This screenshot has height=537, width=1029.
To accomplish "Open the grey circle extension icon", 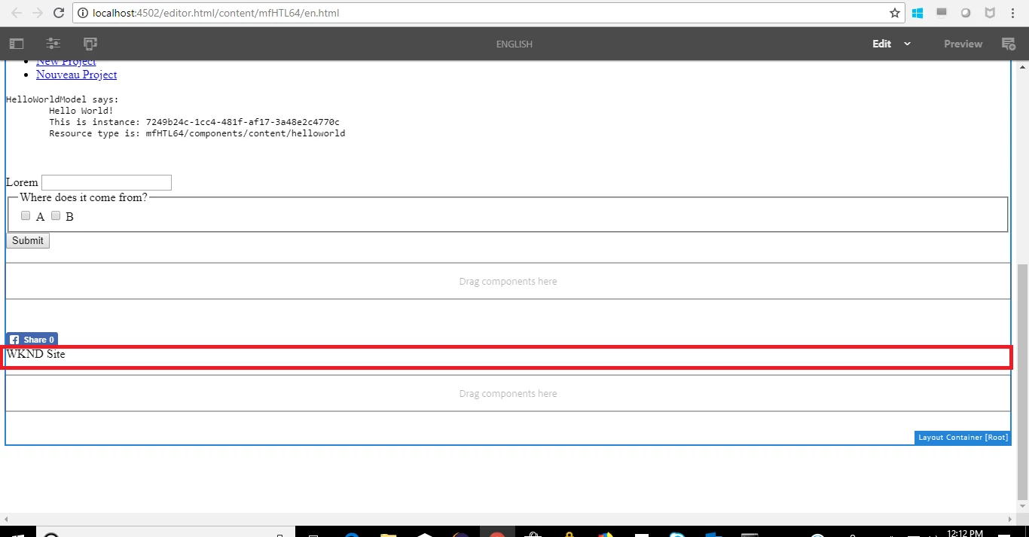I will point(966,13).
